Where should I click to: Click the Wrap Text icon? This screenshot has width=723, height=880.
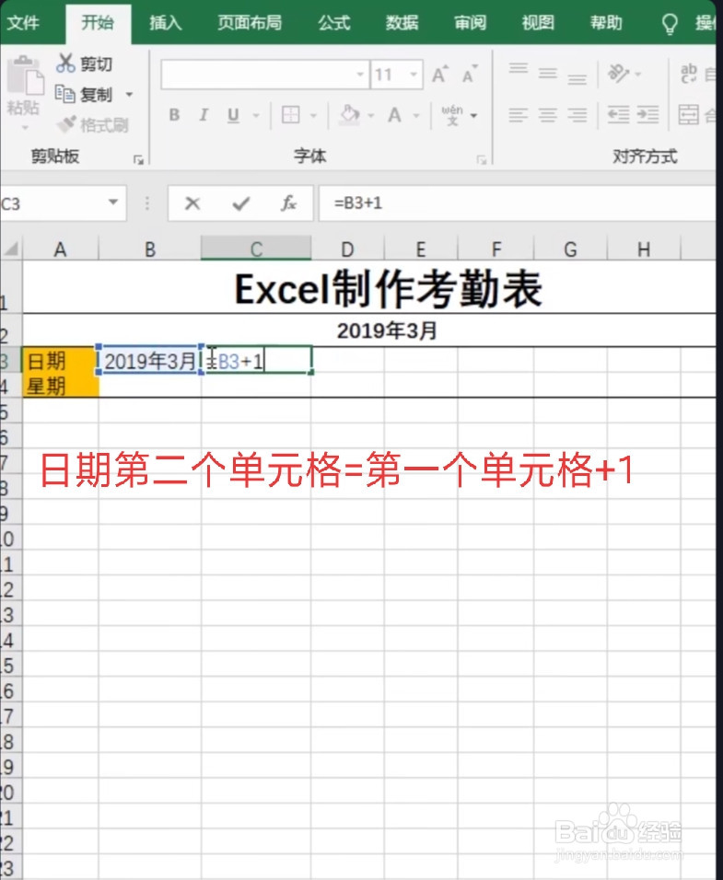(689, 74)
